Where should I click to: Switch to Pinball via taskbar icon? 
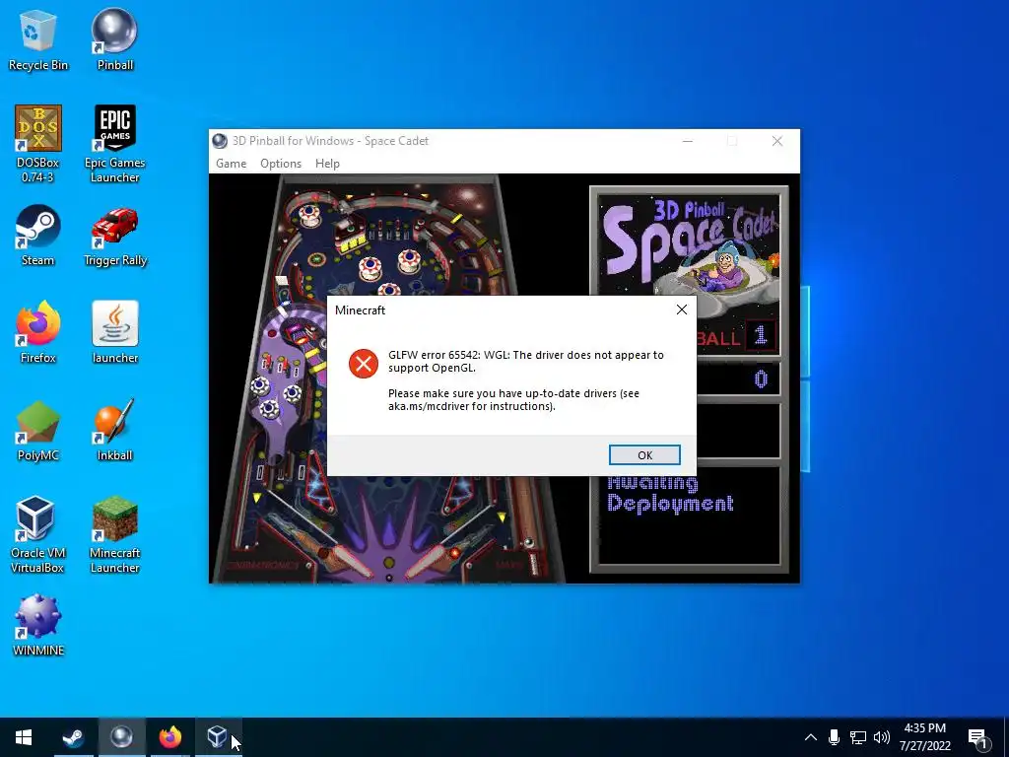pyautogui.click(x=121, y=737)
